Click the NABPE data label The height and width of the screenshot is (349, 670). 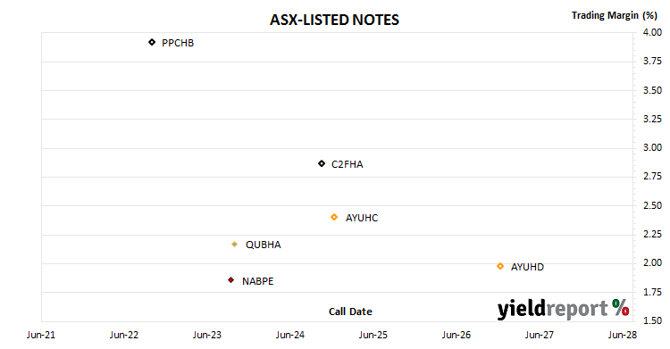(x=257, y=281)
